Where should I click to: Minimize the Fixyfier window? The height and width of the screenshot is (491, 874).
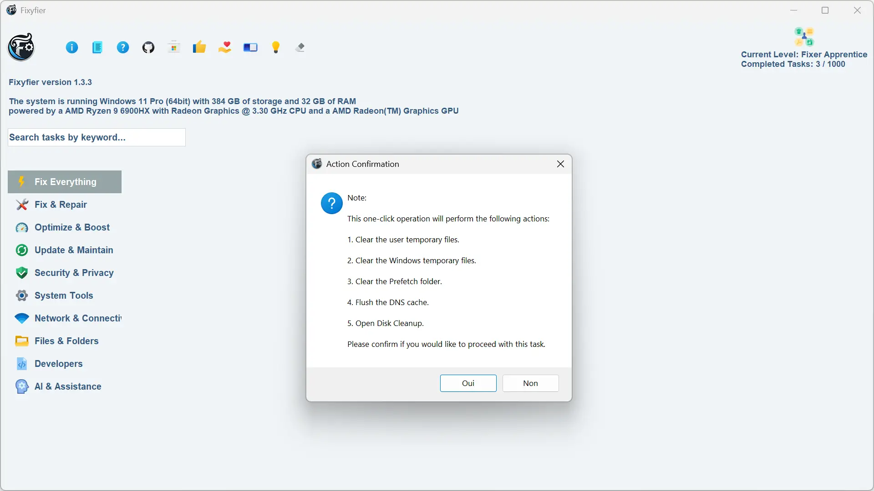point(794,10)
